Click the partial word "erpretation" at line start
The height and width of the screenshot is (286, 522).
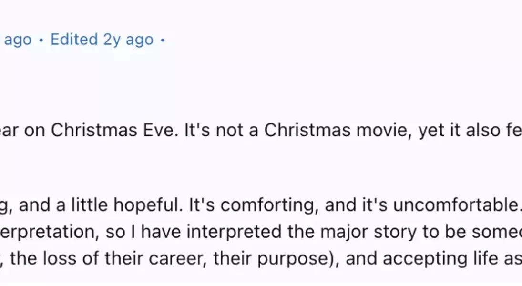click(50, 232)
